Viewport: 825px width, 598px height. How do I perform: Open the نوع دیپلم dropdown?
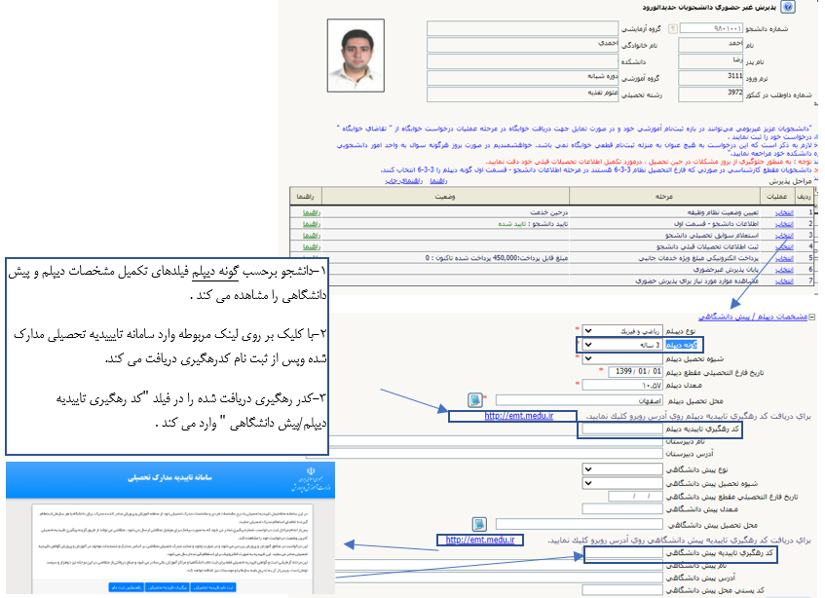621,331
